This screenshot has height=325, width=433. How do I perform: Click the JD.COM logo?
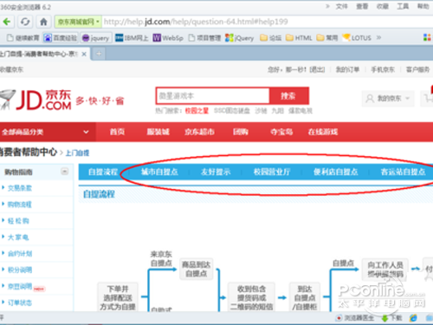pyautogui.click(x=36, y=100)
